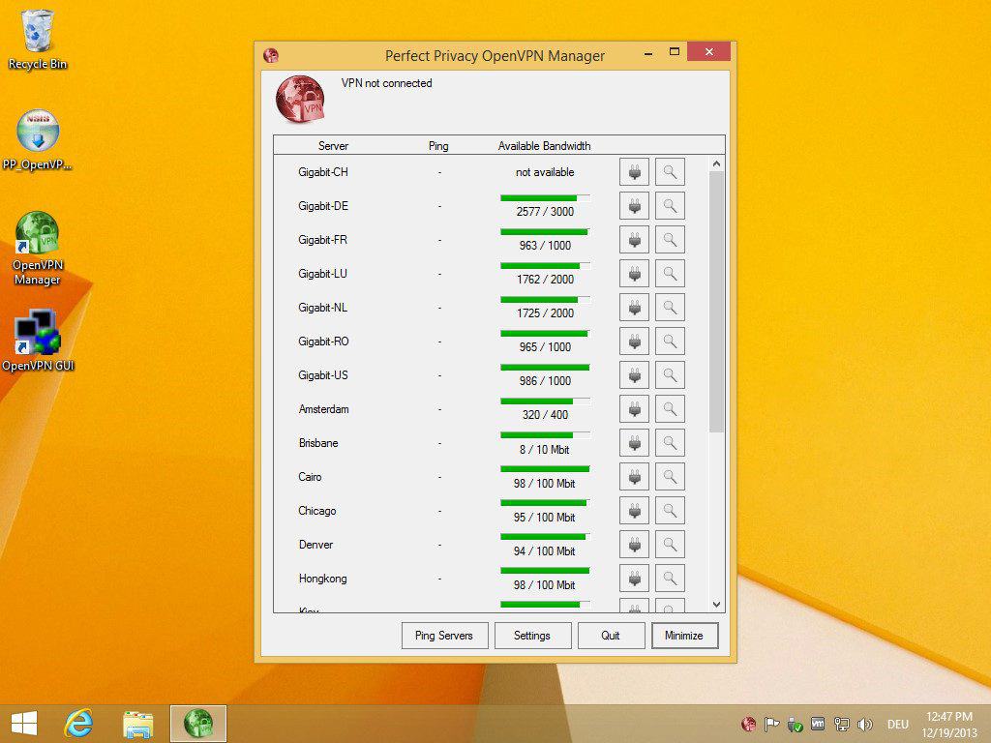The image size is (991, 743).
Task: Click the Ping column header
Action: click(x=438, y=146)
